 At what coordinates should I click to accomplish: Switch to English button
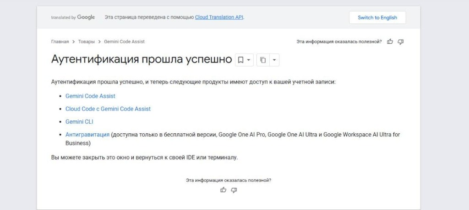377,18
